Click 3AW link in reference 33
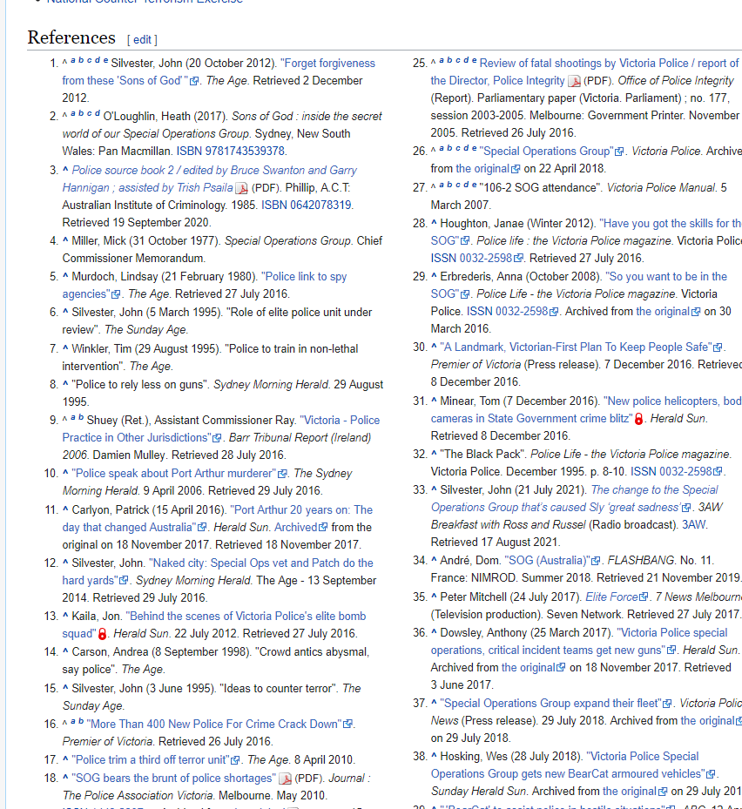 pyautogui.click(x=694, y=525)
